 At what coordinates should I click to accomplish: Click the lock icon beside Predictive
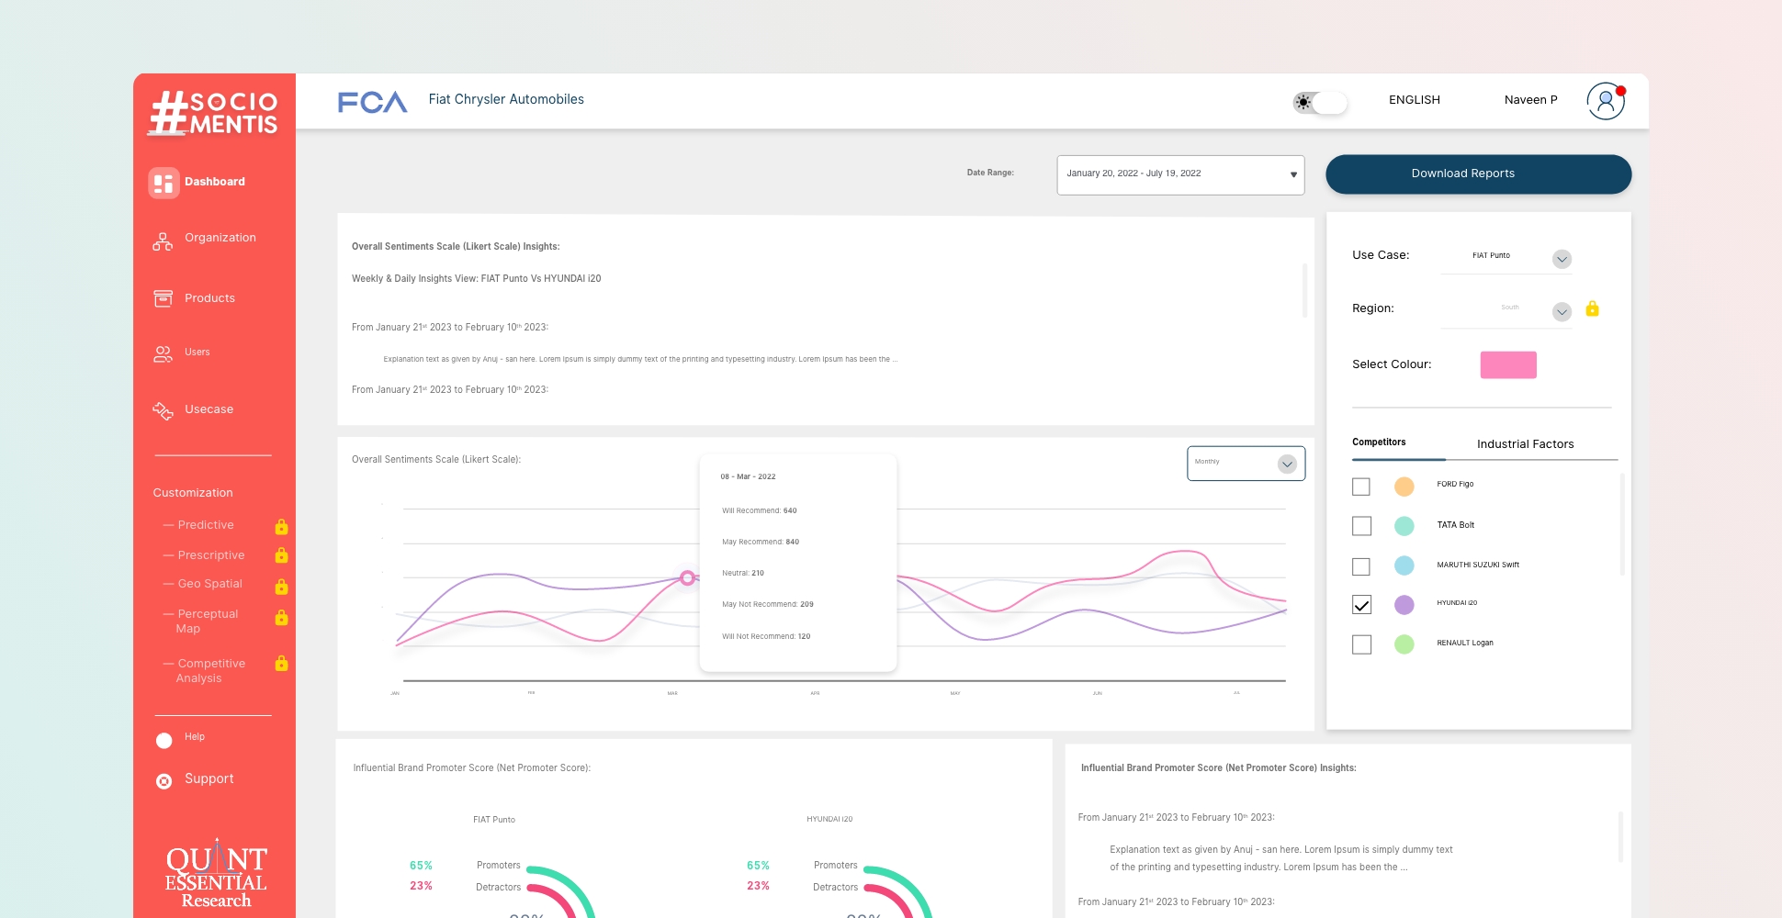[x=282, y=526]
